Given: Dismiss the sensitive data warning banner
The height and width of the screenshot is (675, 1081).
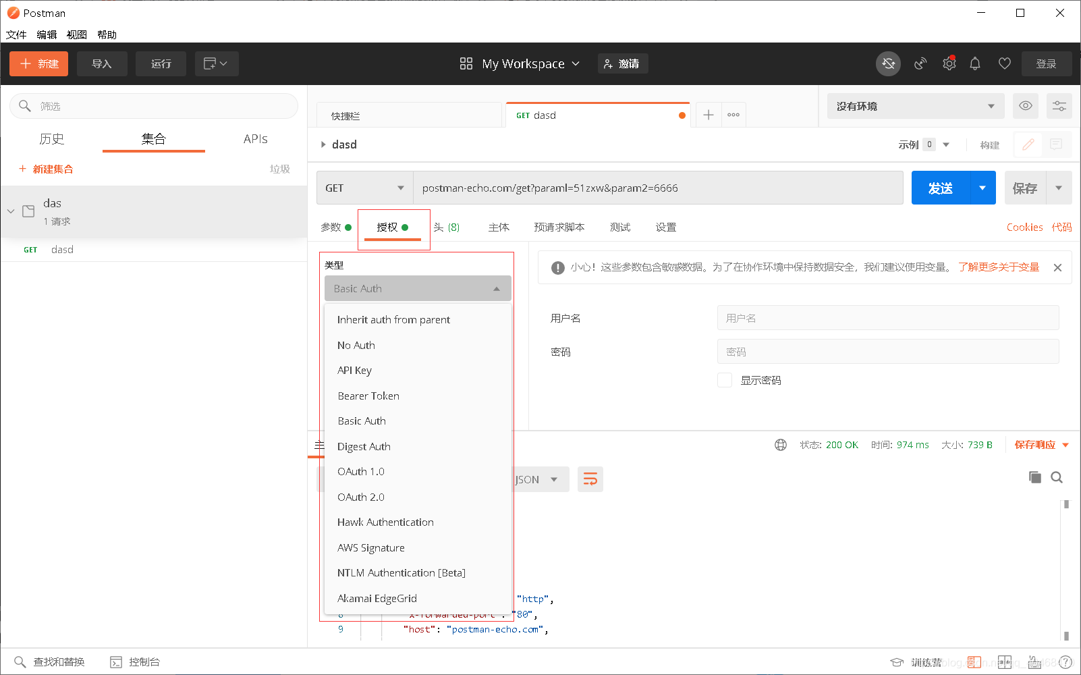Looking at the screenshot, I should 1057,268.
